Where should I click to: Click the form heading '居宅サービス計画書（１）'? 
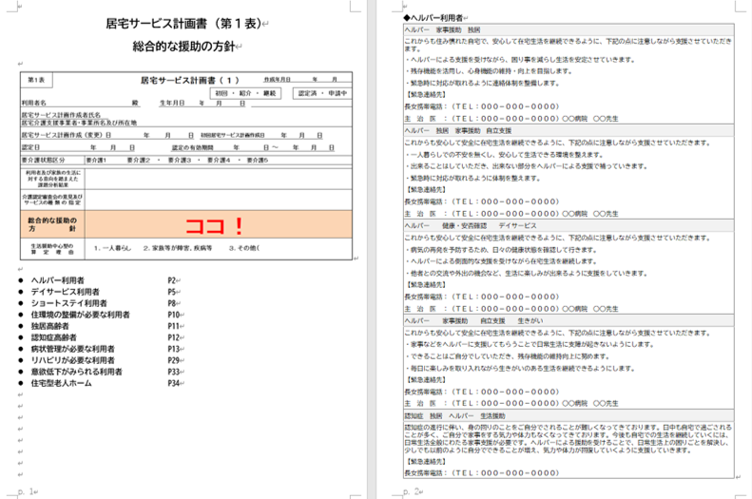[189, 80]
